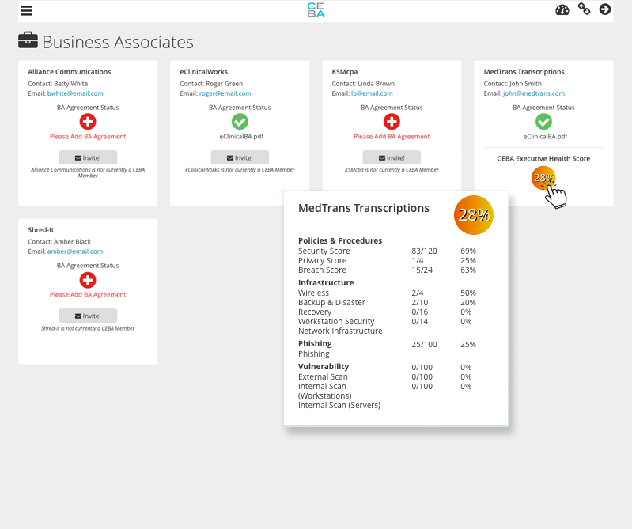The height and width of the screenshot is (529, 632).
Task: Open the dashboard gauge icon
Action: coord(562,9)
